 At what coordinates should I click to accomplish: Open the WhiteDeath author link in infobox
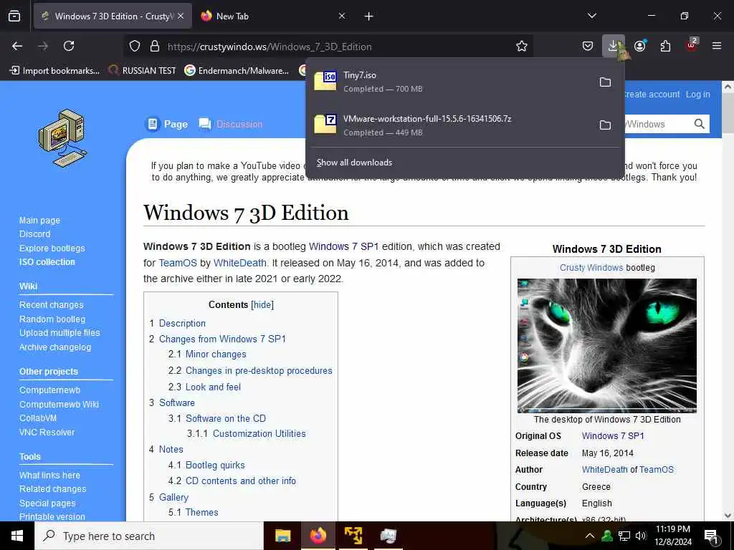[604, 470]
